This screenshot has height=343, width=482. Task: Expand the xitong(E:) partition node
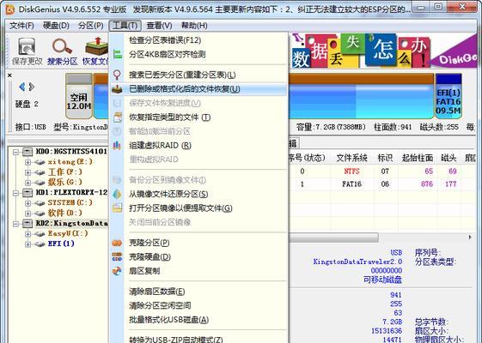click(x=27, y=162)
